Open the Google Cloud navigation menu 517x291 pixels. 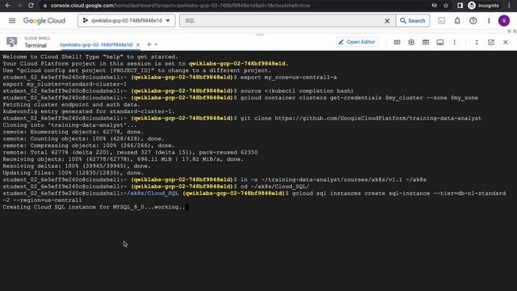pyautogui.click(x=12, y=21)
